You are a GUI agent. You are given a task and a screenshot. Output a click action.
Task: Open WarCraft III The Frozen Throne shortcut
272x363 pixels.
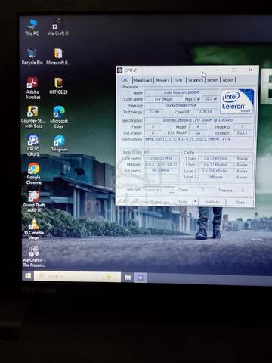point(34,256)
